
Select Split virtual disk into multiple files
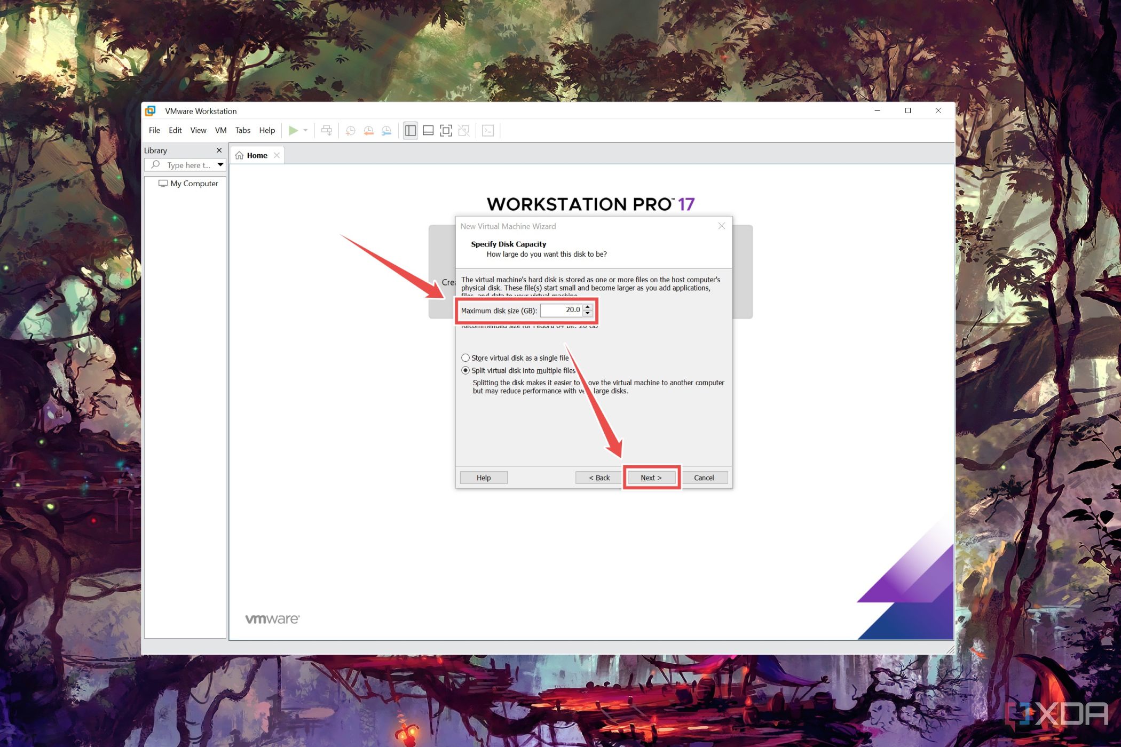[x=465, y=370]
